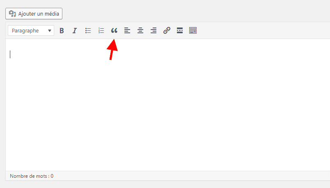This screenshot has height=188, width=330.
Task: Insert a numbered list
Action: tap(101, 30)
